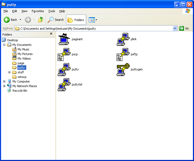
Task: Select the puttytel program icon
Action: (x=64, y=85)
